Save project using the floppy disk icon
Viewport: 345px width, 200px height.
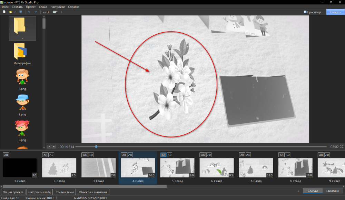coord(21,12)
